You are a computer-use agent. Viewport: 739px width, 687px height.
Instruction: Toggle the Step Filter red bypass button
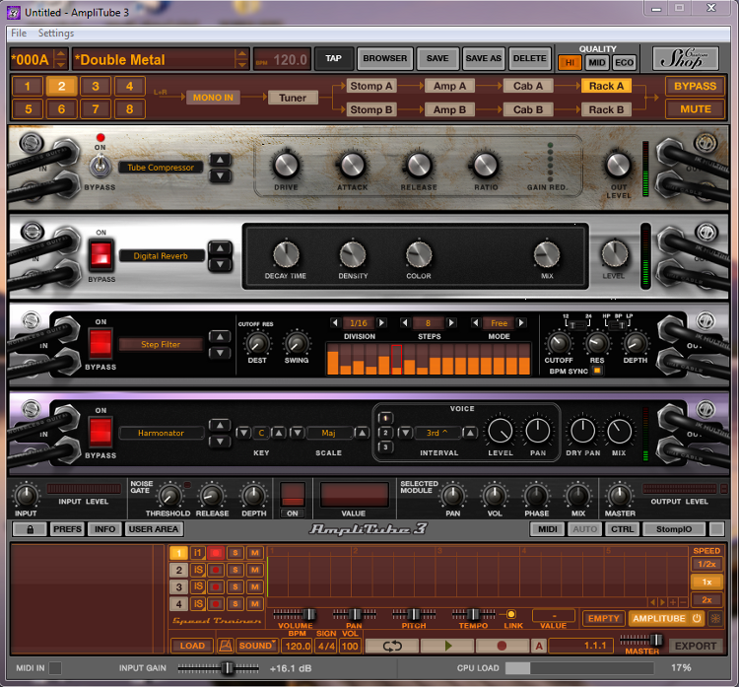101,343
